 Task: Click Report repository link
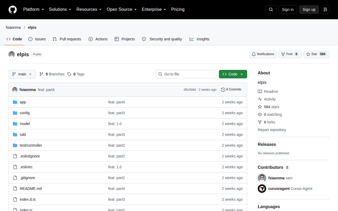272,130
